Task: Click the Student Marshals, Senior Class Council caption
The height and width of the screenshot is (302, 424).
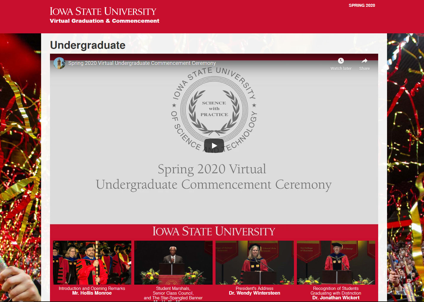Action: click(x=173, y=291)
